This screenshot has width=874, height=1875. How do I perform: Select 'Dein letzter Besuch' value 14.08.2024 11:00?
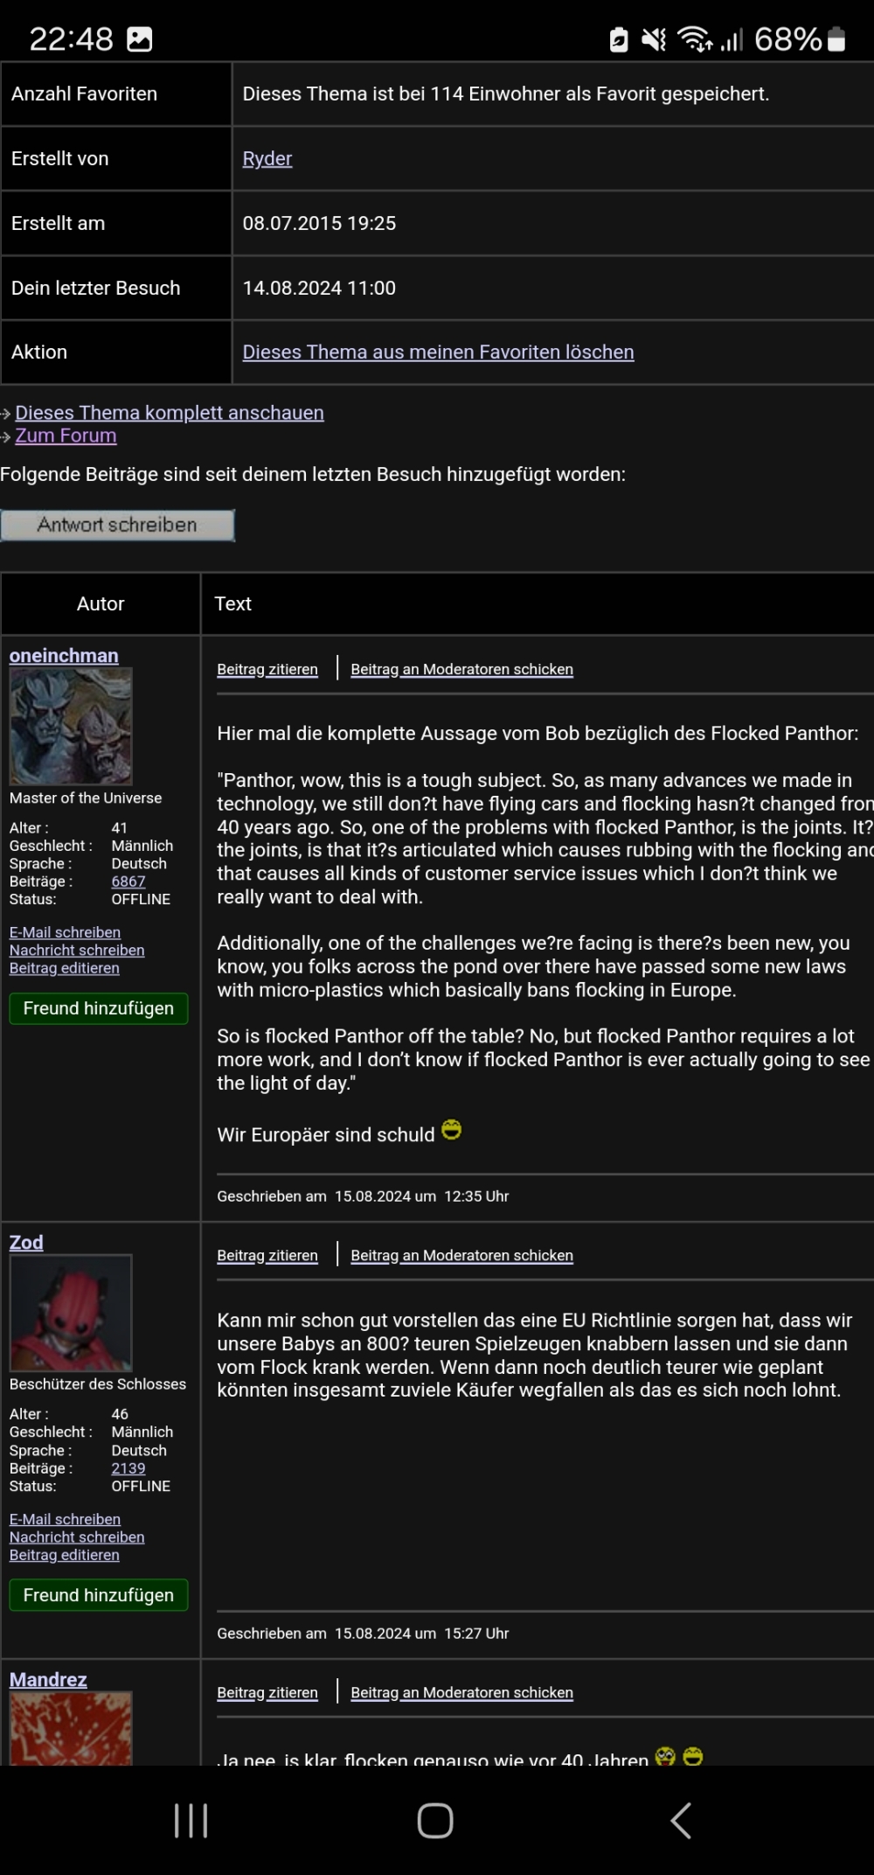coord(319,288)
